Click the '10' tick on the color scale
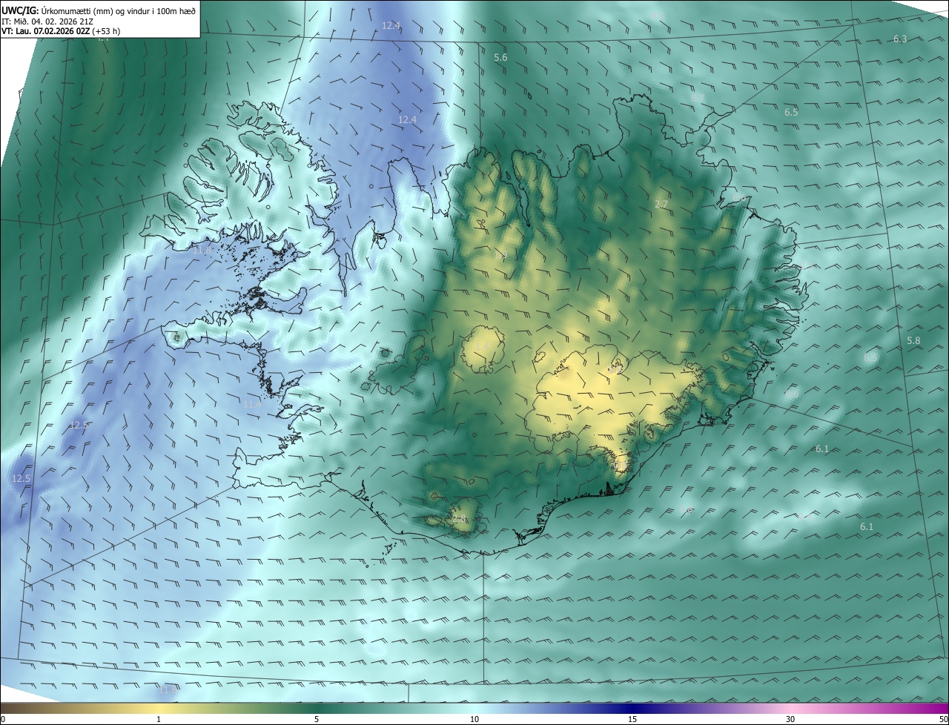Screen dimensions: 949x725 pyautogui.click(x=474, y=719)
